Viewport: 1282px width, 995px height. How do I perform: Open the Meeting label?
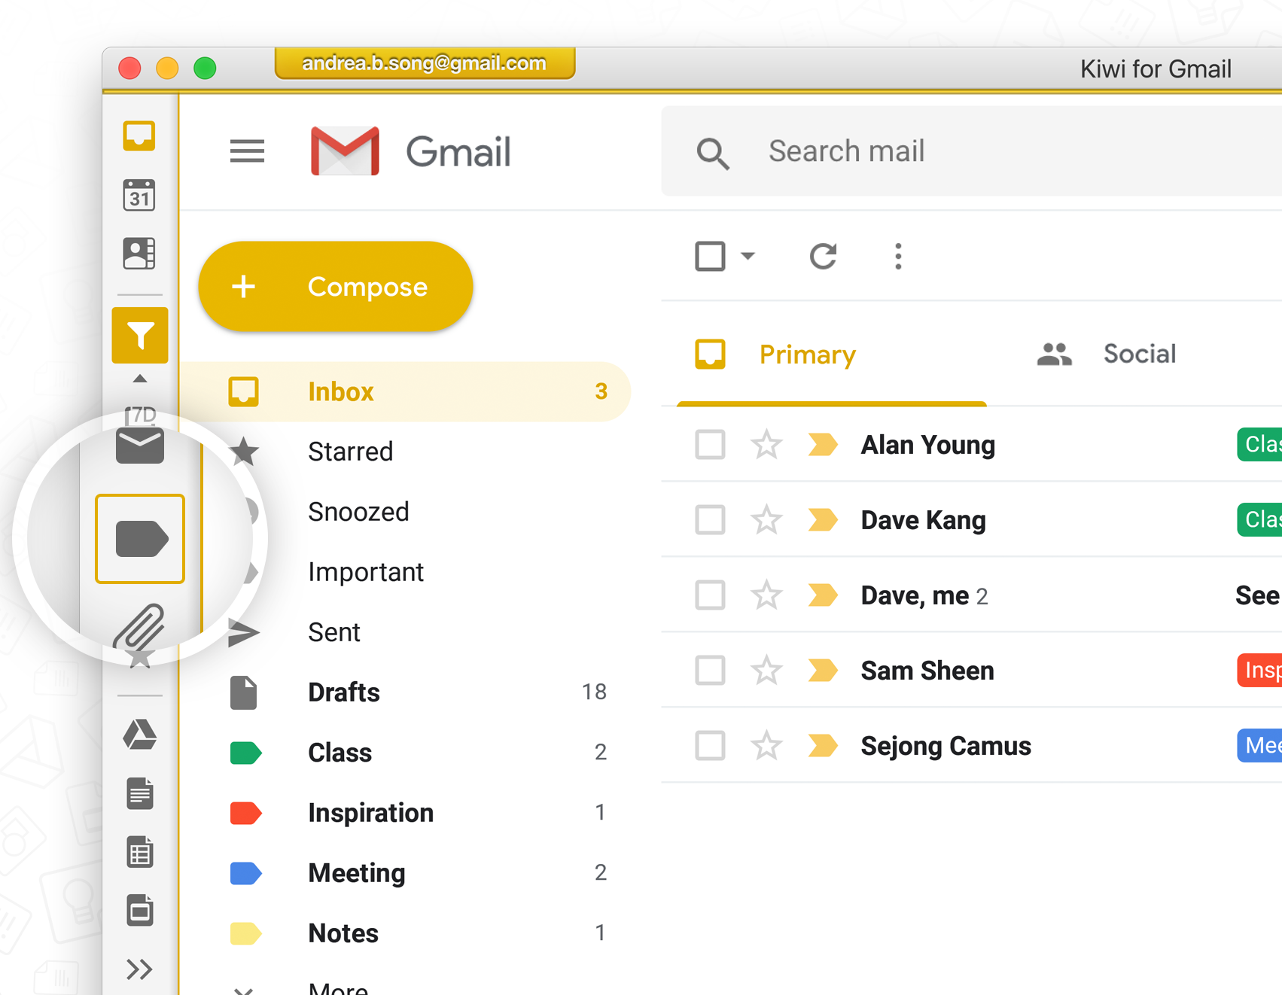[405, 873]
